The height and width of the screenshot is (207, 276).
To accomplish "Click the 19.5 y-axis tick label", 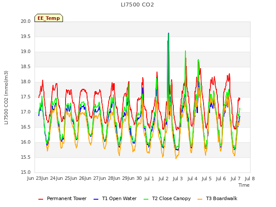I will pos(26,36).
